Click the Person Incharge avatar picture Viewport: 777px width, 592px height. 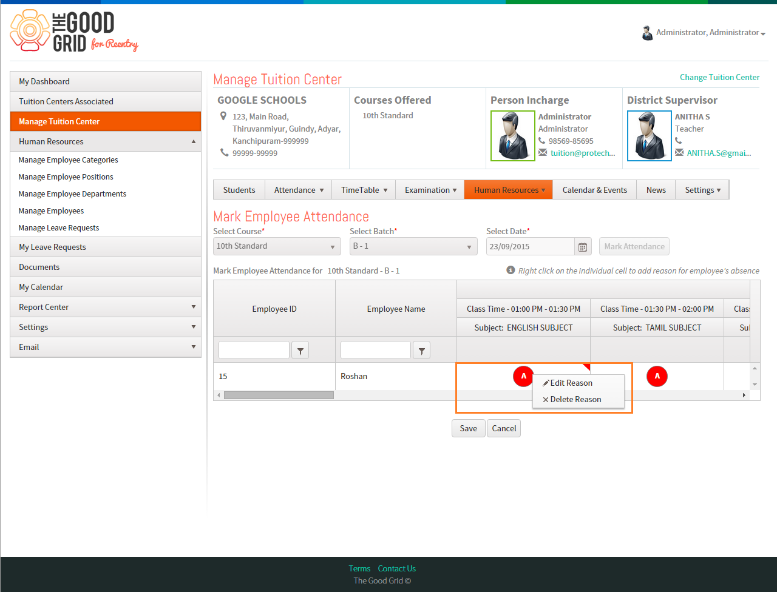tap(512, 136)
